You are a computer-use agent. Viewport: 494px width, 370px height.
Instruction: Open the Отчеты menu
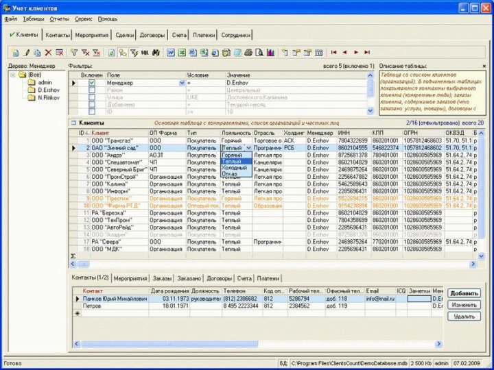59,19
